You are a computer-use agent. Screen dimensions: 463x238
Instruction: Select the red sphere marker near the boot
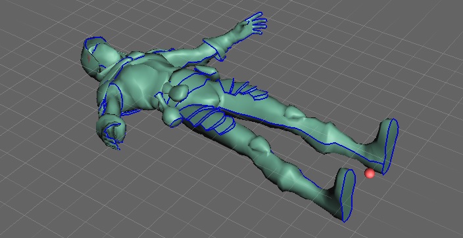pyautogui.click(x=370, y=173)
